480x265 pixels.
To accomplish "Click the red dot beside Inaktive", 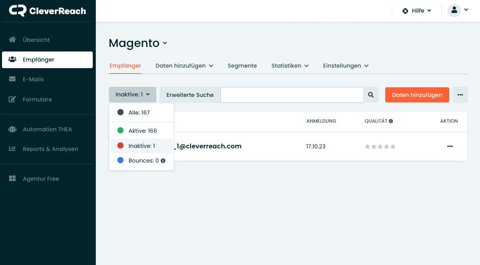I will pos(121,145).
